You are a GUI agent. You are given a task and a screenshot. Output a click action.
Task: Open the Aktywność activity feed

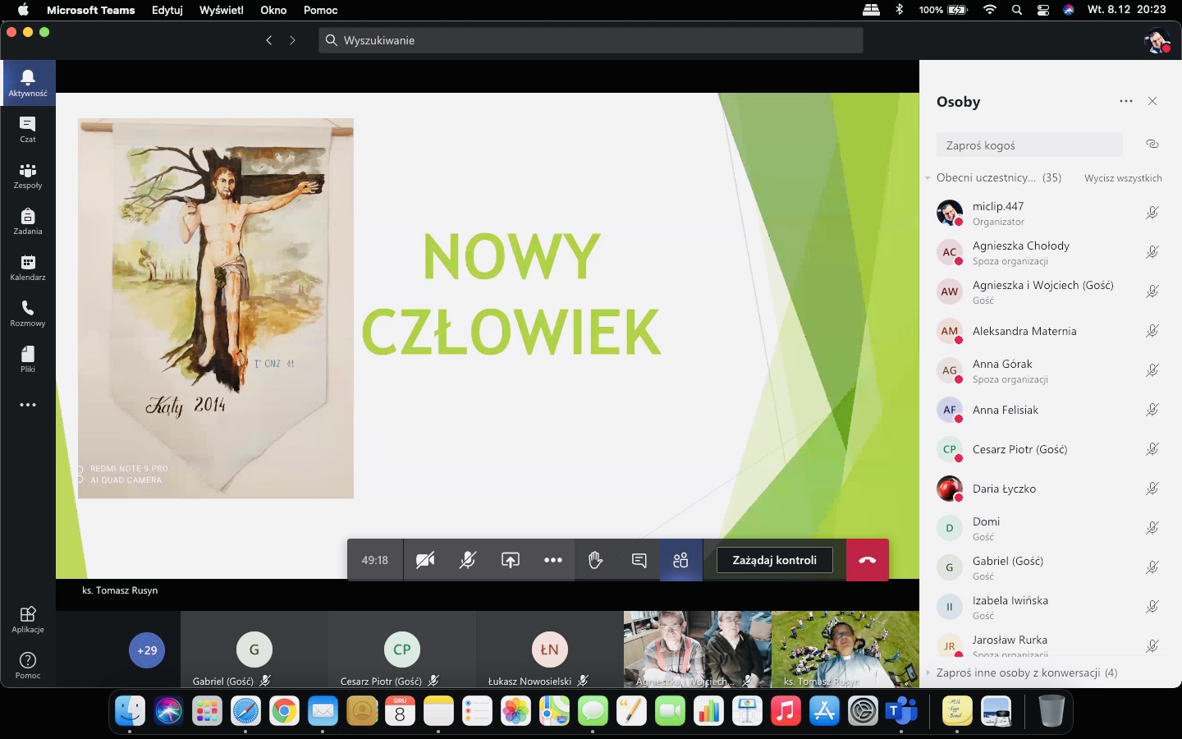coord(28,83)
